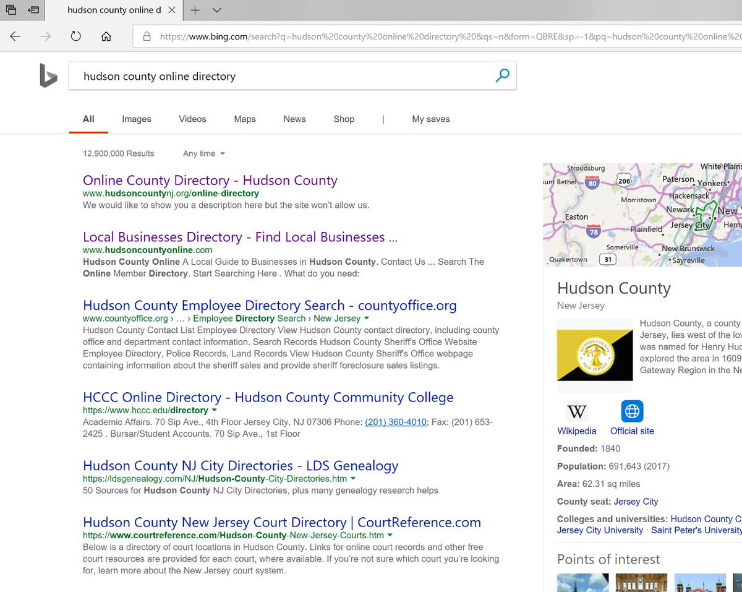
Task: Click the Official site globe icon
Action: (x=632, y=411)
